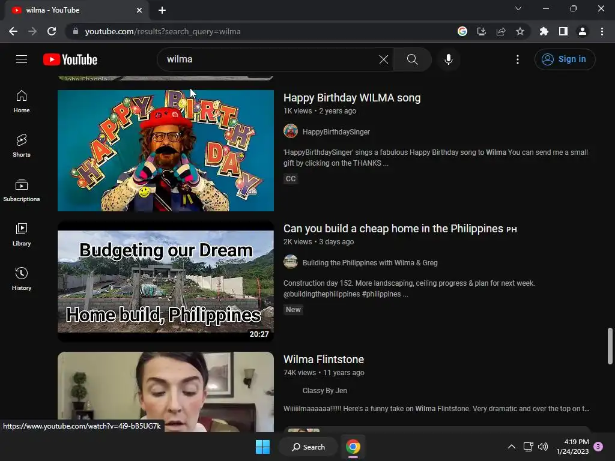
Task: Share this page icon
Action: [x=501, y=31]
